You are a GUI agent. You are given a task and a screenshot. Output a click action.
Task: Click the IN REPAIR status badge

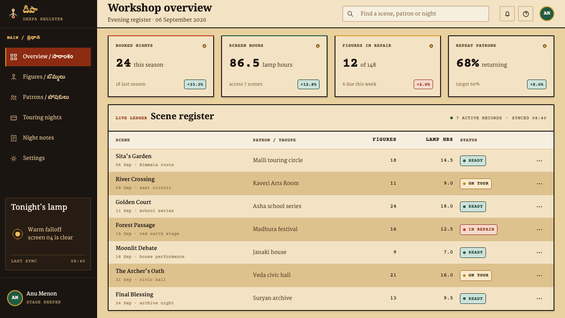click(x=478, y=230)
